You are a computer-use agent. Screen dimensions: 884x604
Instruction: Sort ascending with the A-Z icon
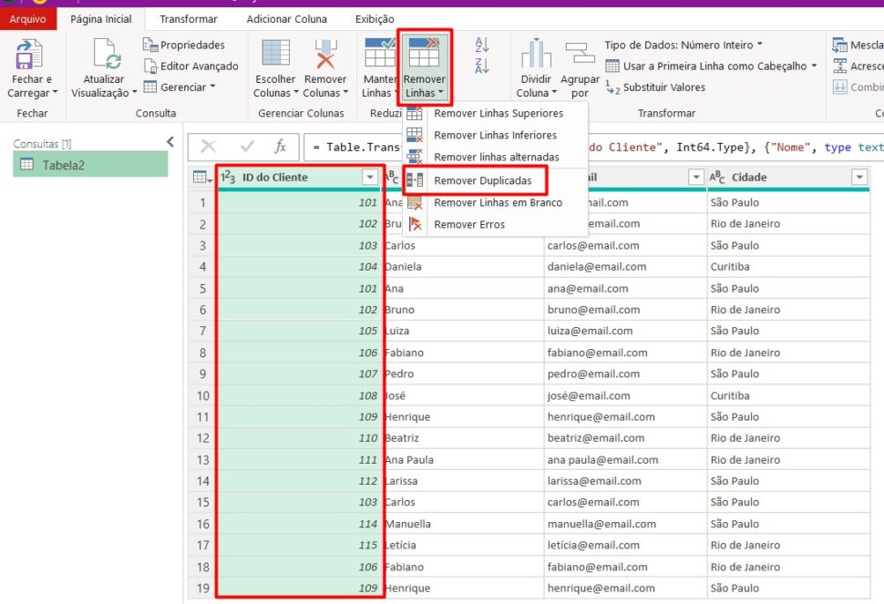[x=482, y=43]
